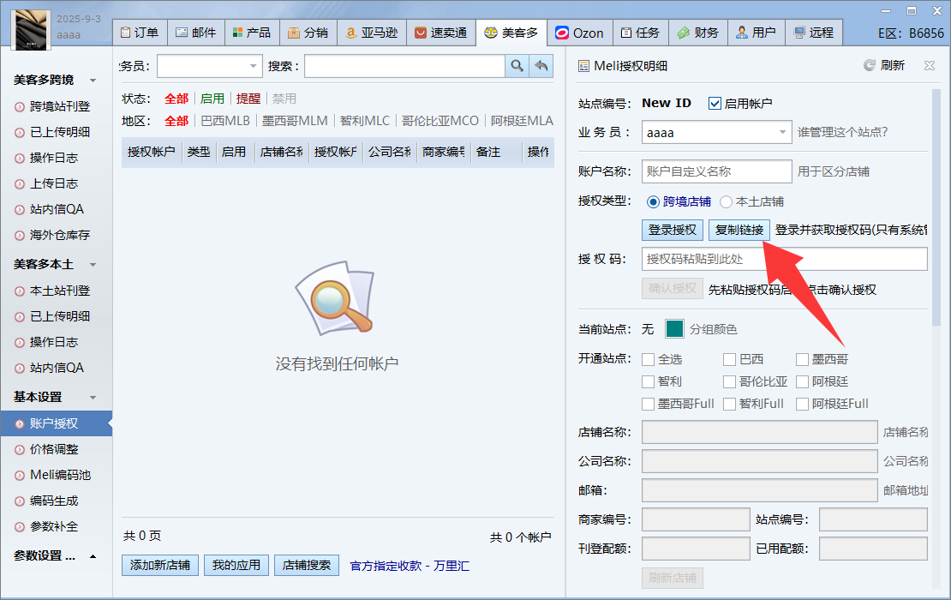Viewport: 951px width, 600px height.
Task: Open the 海外仓库存 sidebar item
Action: [x=59, y=235]
